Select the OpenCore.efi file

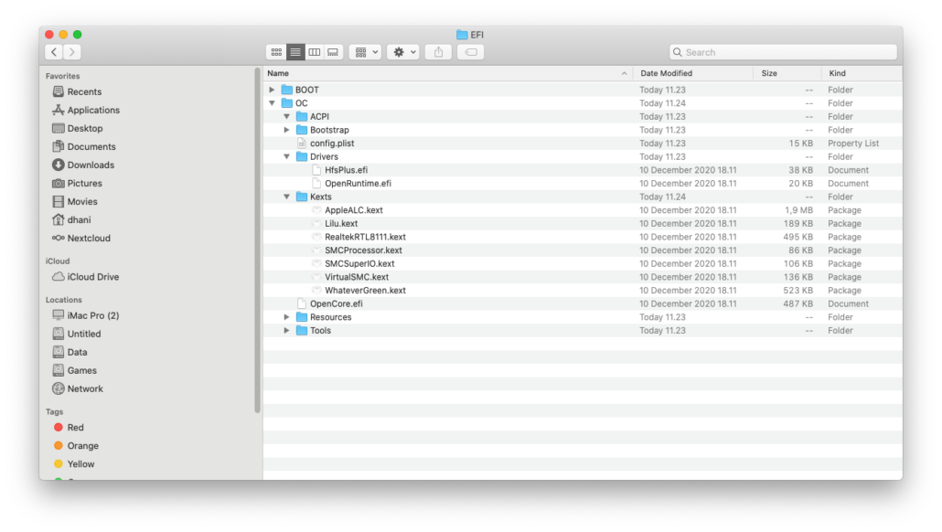click(x=336, y=303)
